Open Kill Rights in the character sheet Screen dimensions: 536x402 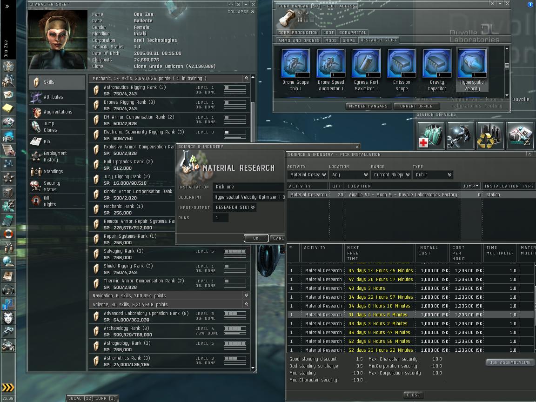tap(57, 201)
